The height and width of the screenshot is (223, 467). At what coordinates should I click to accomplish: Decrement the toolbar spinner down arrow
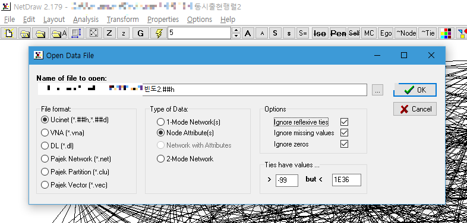[236, 36]
